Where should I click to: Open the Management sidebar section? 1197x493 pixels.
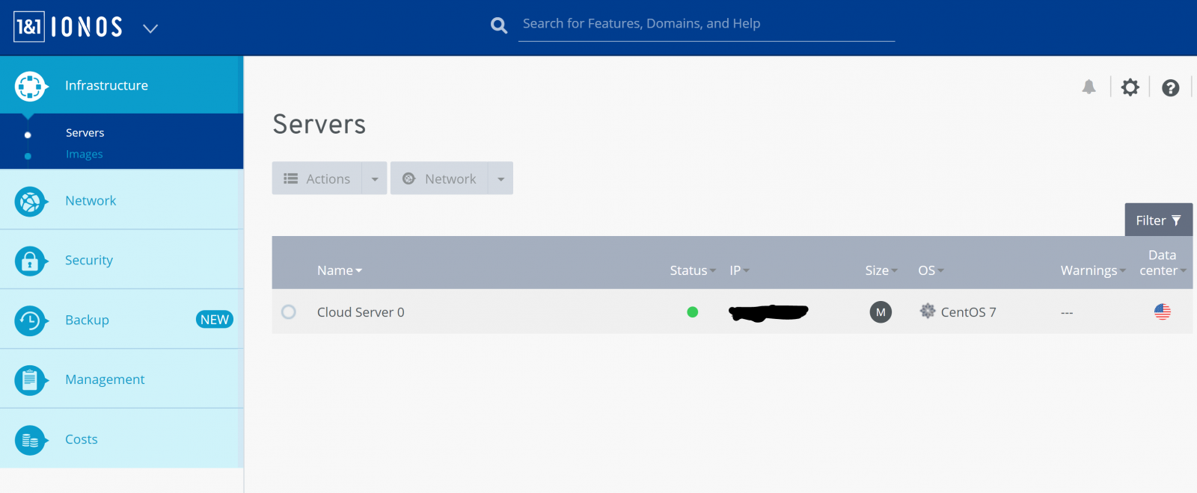tap(105, 379)
